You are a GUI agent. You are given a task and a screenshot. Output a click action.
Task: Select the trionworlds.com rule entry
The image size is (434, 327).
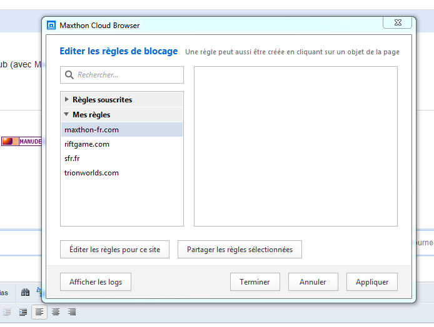point(122,173)
